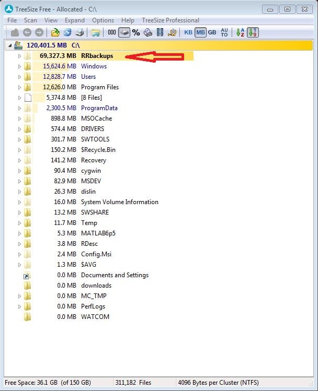Click the MATLAB6p5 folder icon

pyautogui.click(x=28, y=233)
